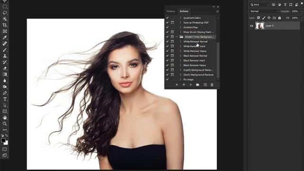Collapse the Actions panel with double arrows
304x171 pixels.
coord(214,7)
